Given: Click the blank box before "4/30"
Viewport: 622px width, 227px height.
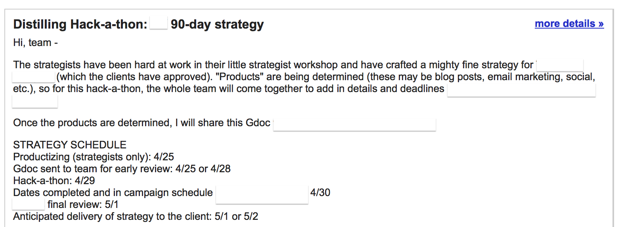Looking at the screenshot, I should tap(262, 194).
